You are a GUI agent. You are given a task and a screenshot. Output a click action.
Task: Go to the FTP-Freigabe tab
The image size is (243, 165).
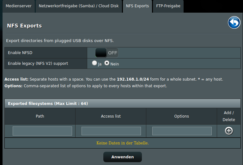[x=168, y=6]
